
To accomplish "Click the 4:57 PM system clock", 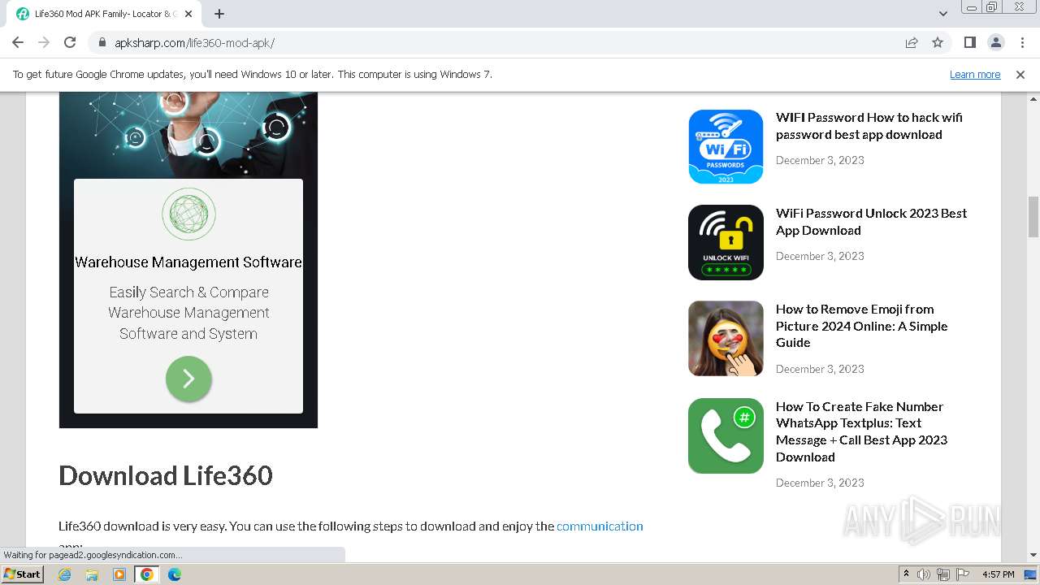I will pos(998,574).
